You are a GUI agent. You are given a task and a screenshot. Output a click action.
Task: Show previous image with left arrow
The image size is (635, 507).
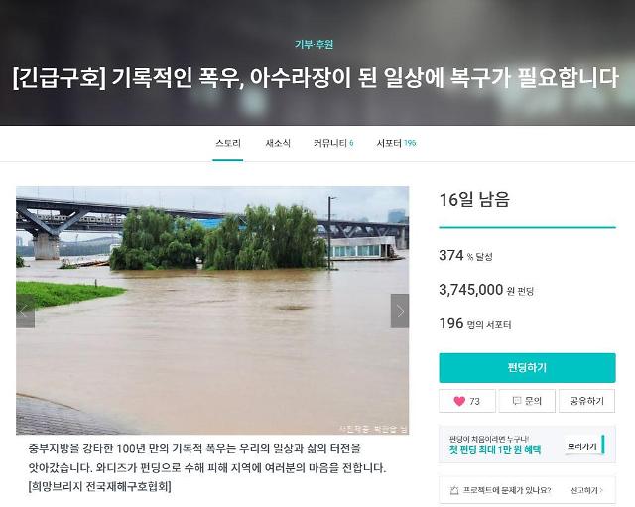[x=25, y=311]
